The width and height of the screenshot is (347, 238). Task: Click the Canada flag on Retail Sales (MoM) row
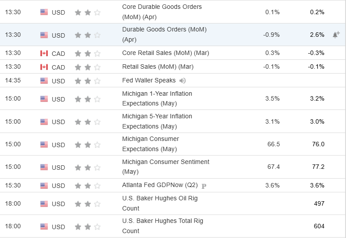44,67
